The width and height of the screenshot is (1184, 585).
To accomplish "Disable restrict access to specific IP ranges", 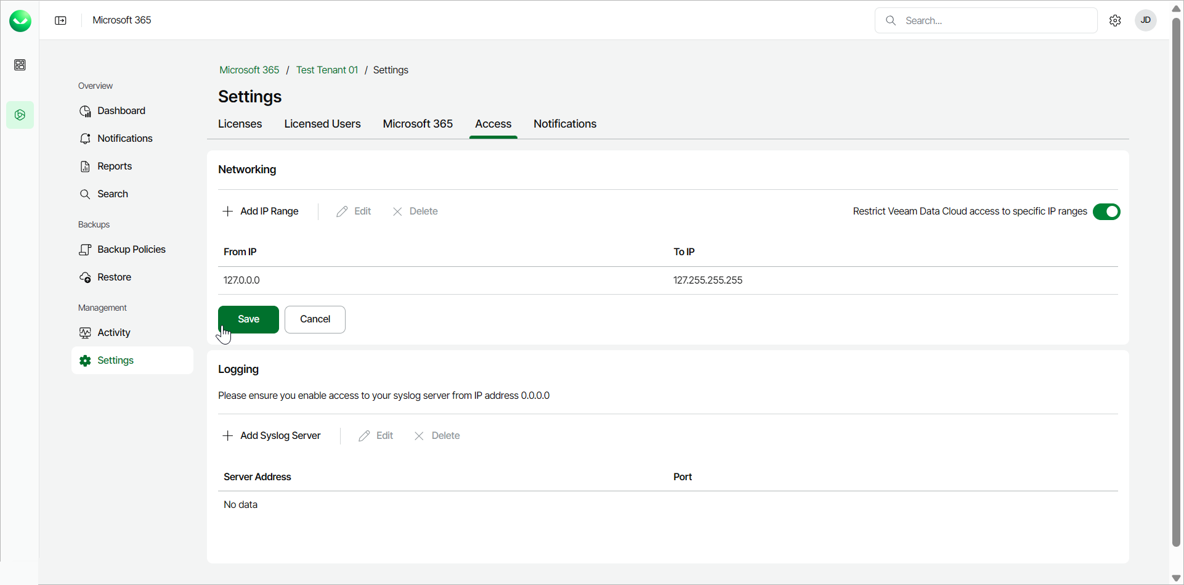I will 1106,211.
